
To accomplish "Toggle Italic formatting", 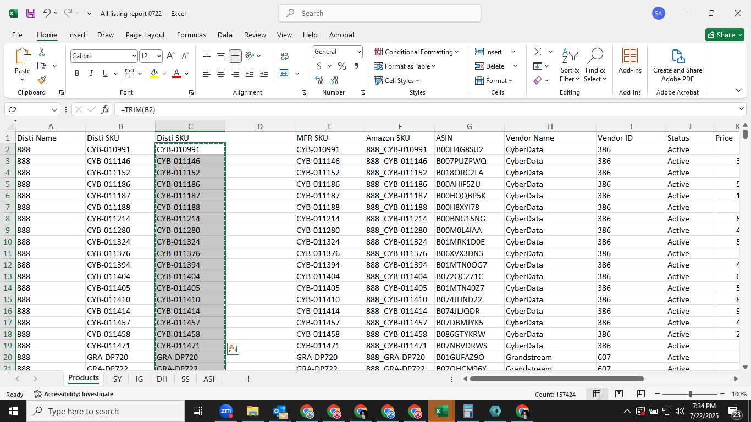I will 91,74.
